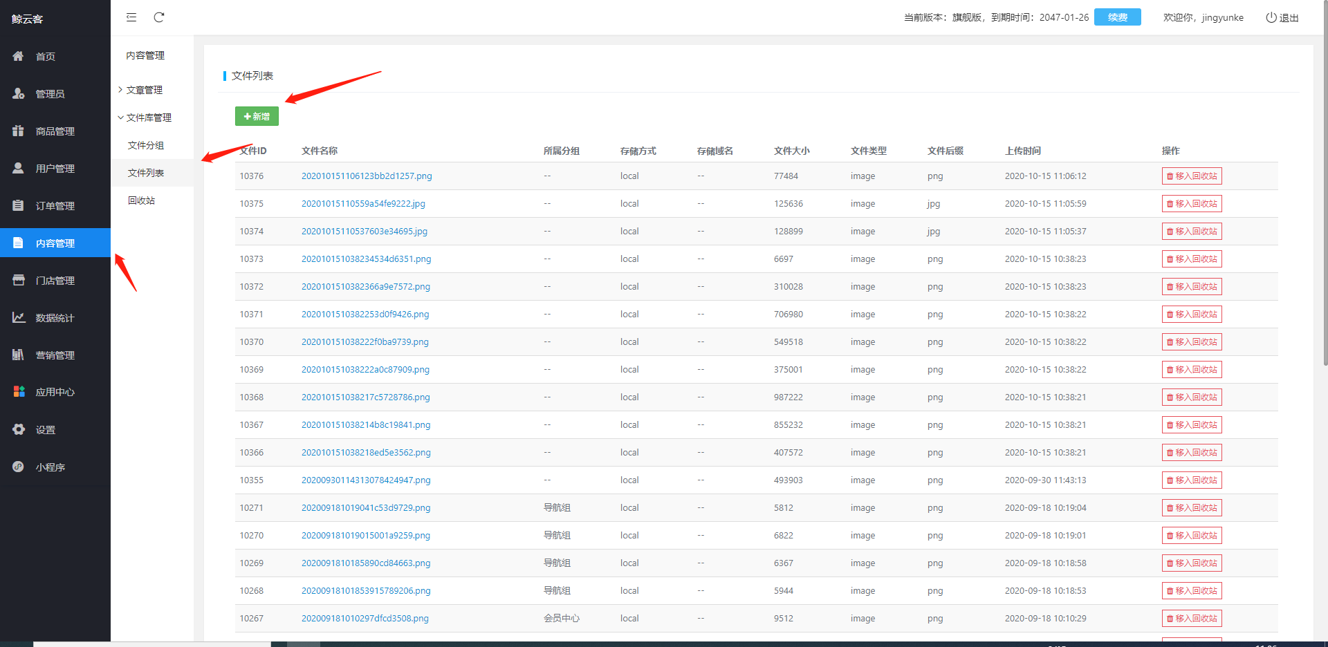This screenshot has height=647, width=1328.
Task: Click 移入回收站 for file 10355
Action: point(1192,480)
